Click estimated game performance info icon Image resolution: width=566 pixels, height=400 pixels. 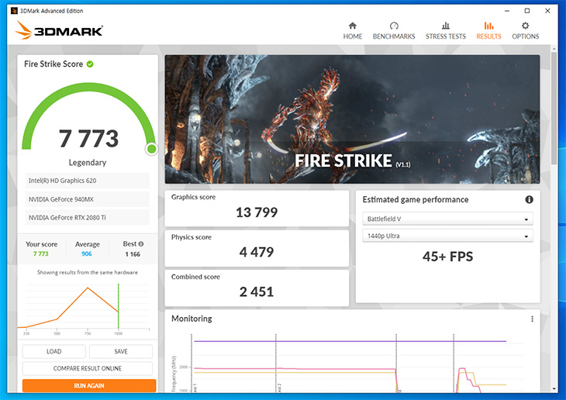point(529,200)
